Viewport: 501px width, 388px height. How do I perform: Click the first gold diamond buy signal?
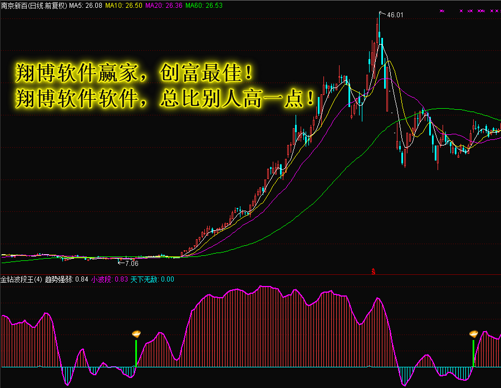[x=136, y=334]
